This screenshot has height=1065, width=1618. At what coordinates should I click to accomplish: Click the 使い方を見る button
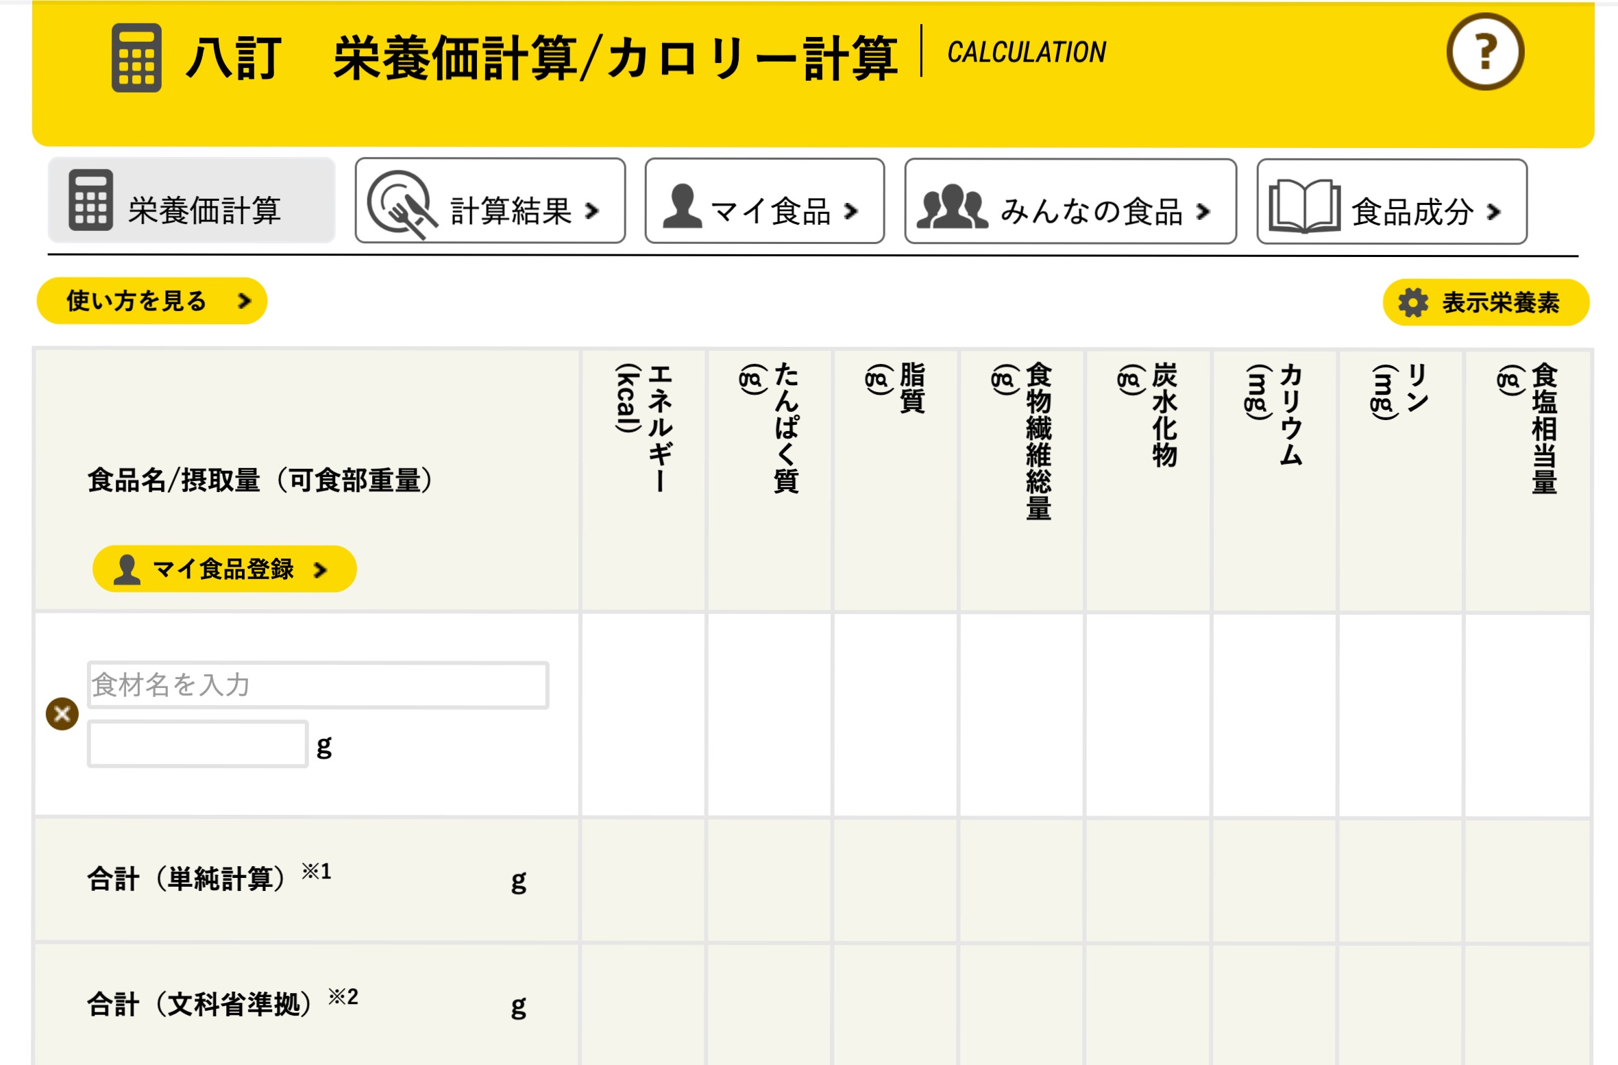pos(151,301)
